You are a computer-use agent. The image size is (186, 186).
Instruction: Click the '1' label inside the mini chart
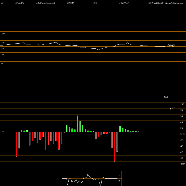tap(119, 176)
